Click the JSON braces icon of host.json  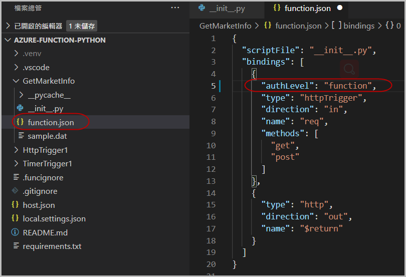click(15, 205)
